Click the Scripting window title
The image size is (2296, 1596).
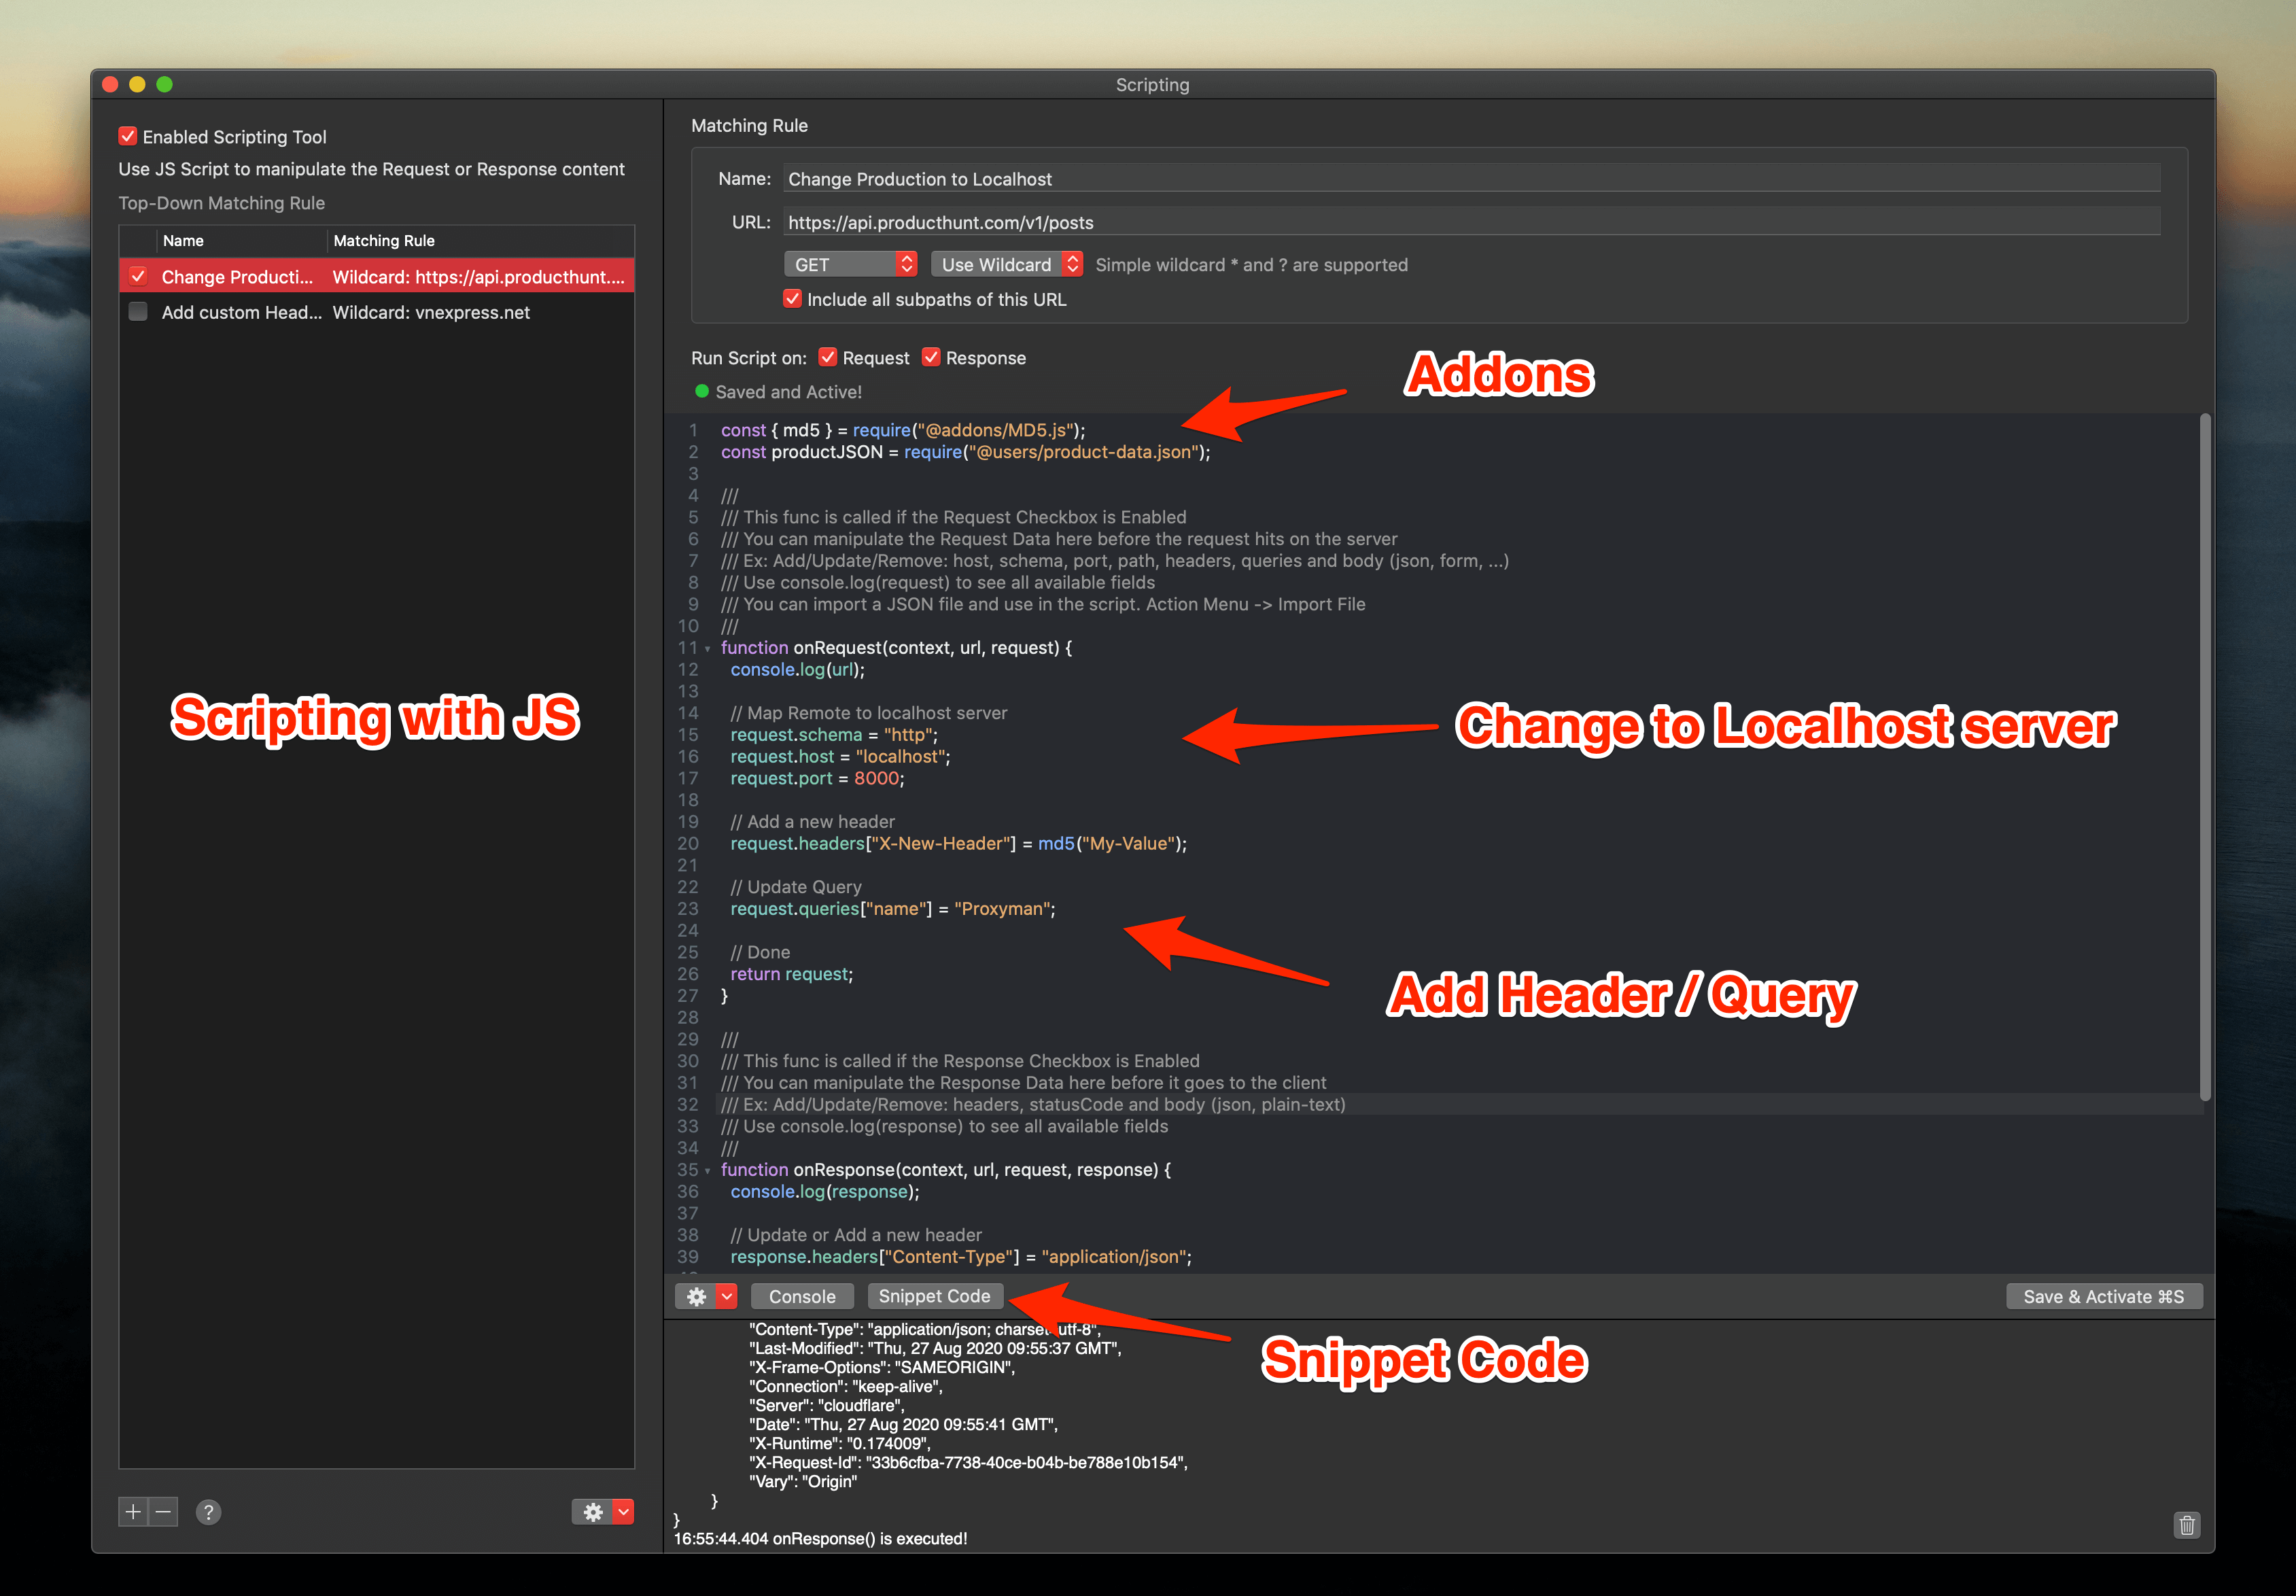(x=1152, y=85)
